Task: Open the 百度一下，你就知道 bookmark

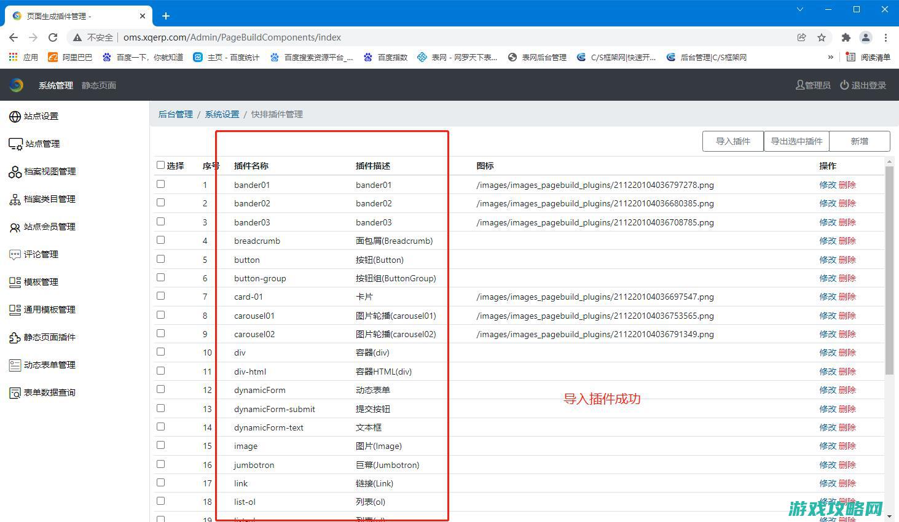Action: [x=143, y=57]
